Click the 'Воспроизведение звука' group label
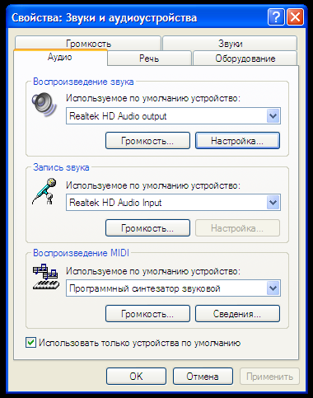 [83, 82]
